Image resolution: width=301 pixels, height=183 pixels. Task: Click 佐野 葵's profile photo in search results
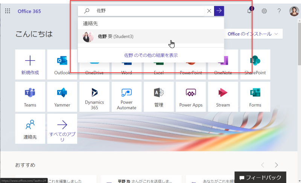[88, 37]
